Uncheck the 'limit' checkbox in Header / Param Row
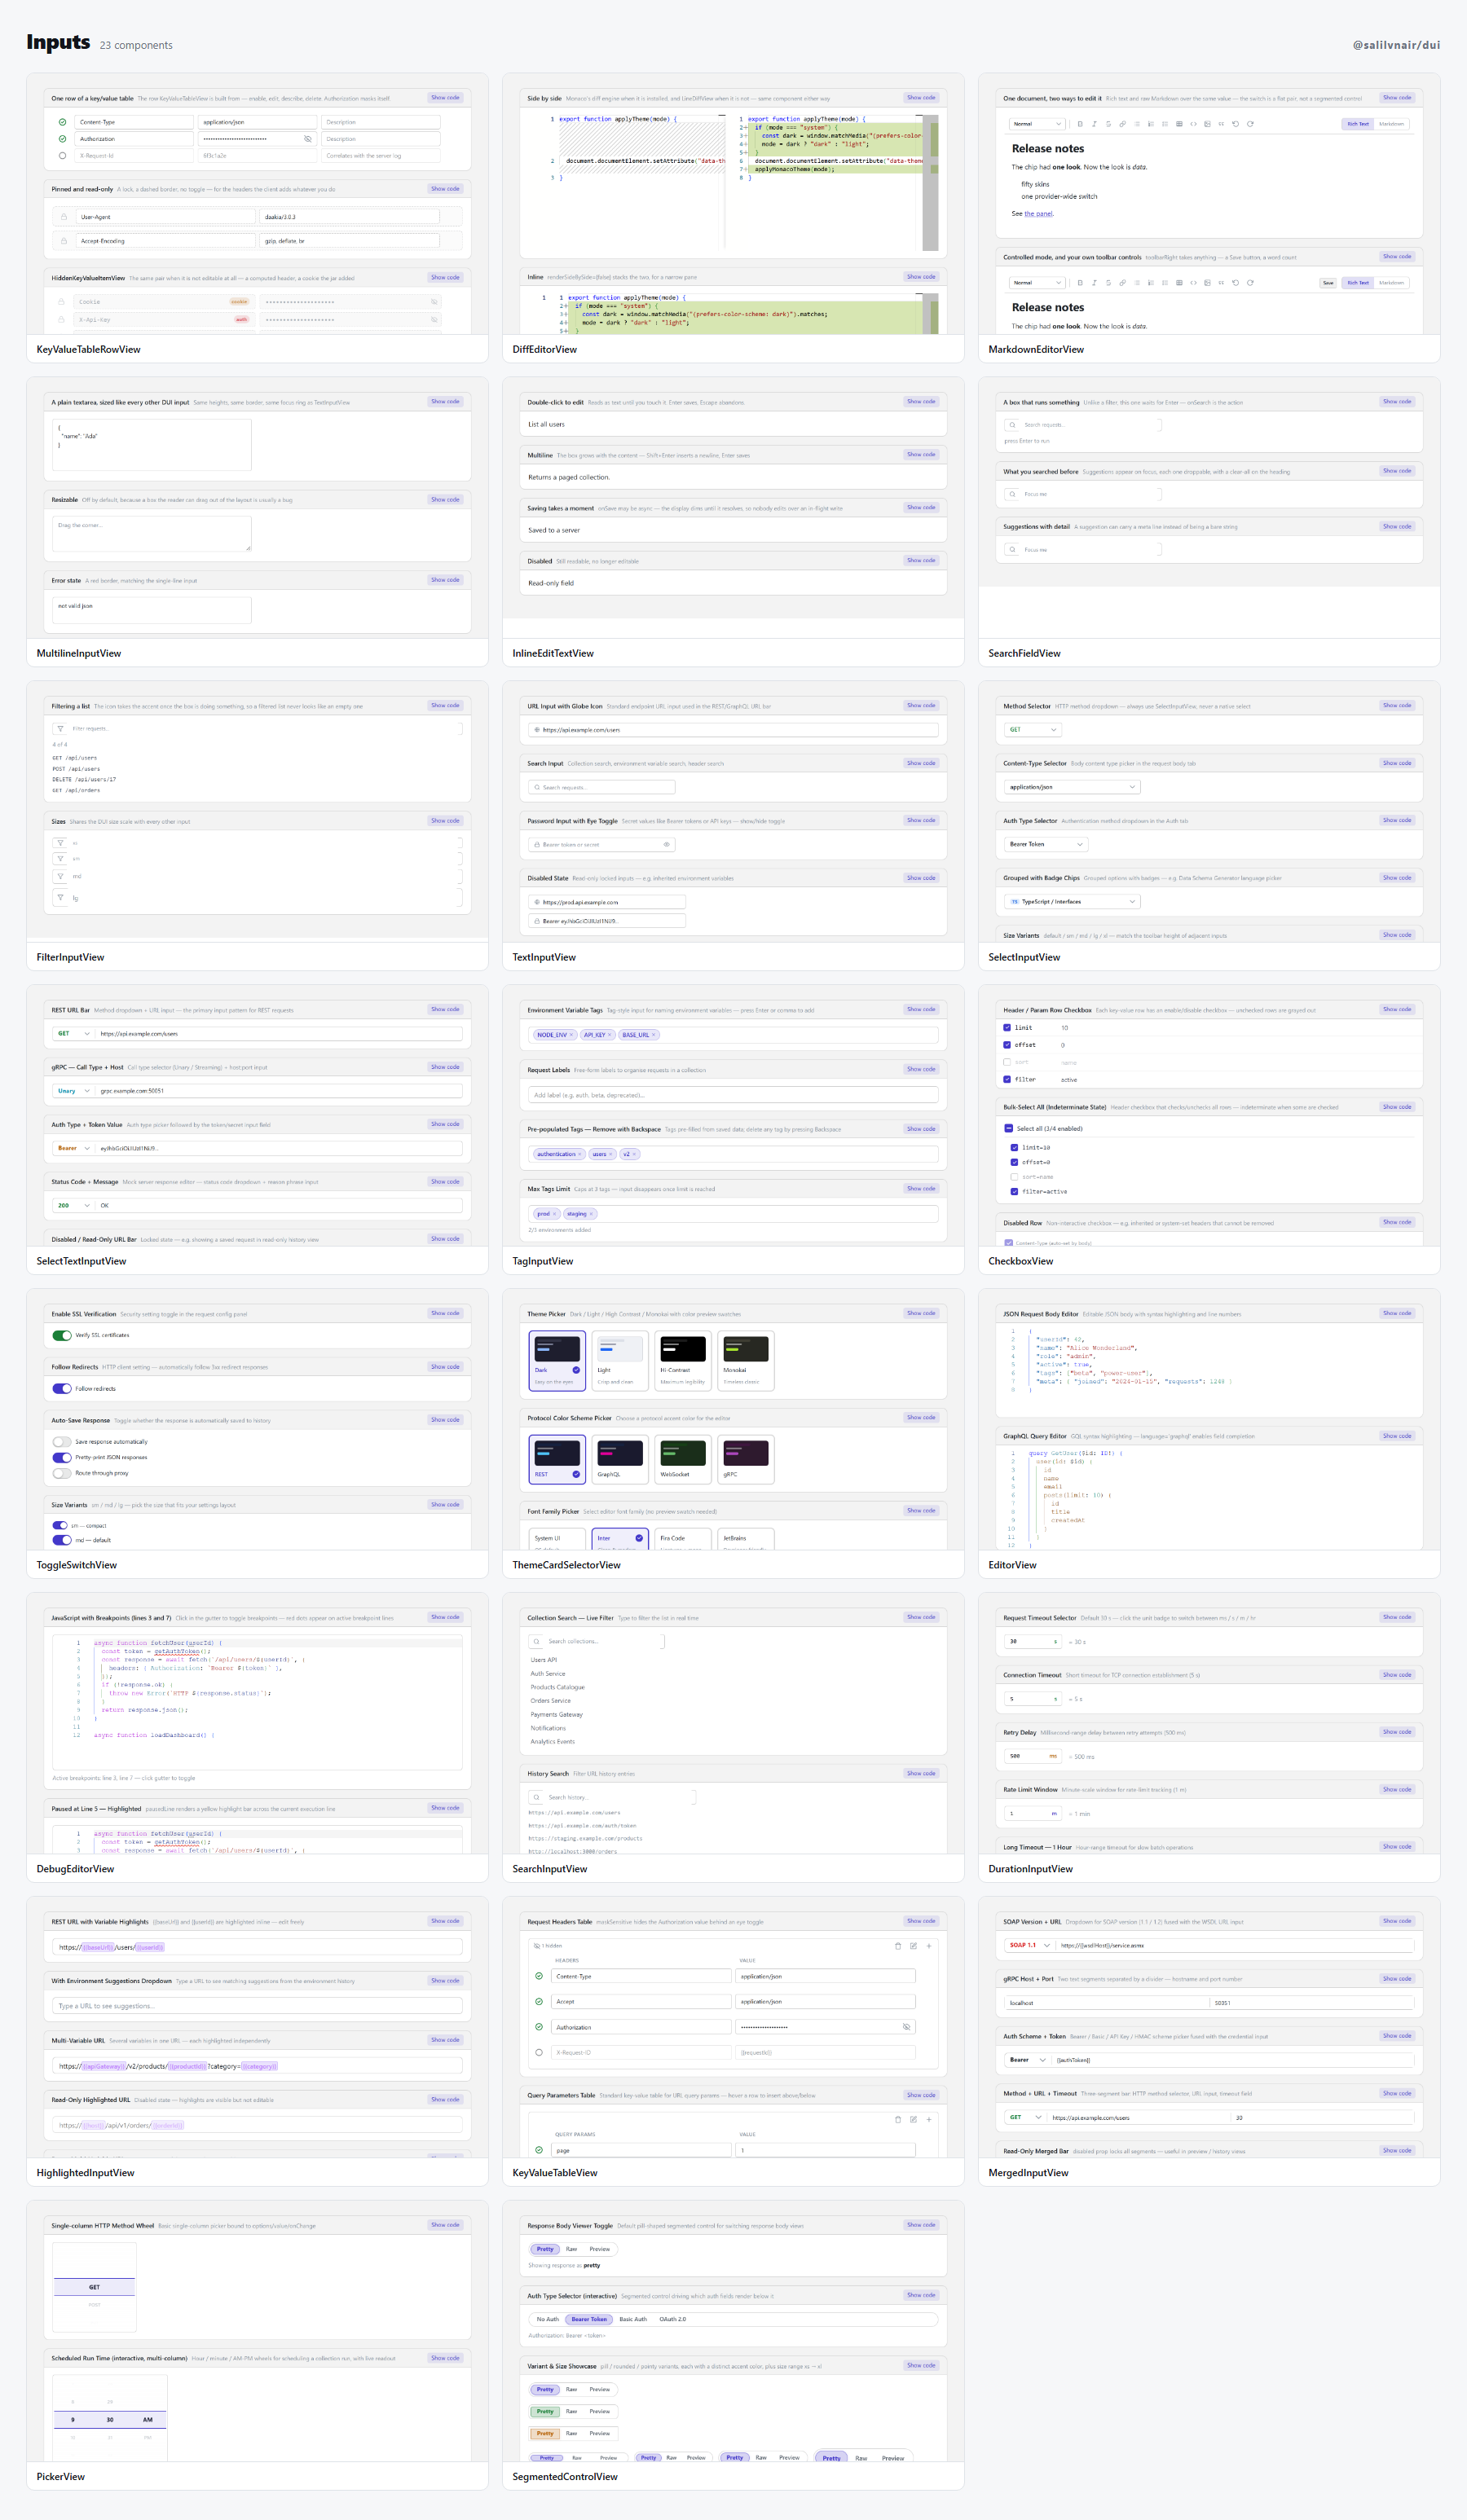The height and width of the screenshot is (2520, 1467). coord(1007,1027)
